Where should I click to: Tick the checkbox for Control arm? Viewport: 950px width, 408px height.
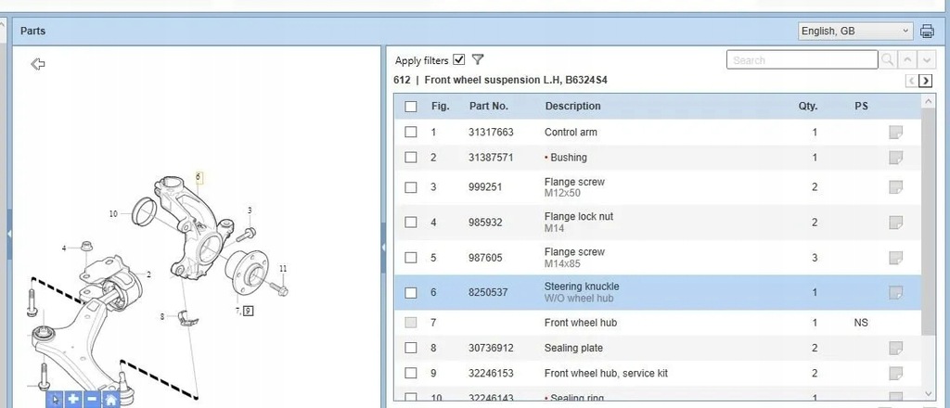coord(411,132)
